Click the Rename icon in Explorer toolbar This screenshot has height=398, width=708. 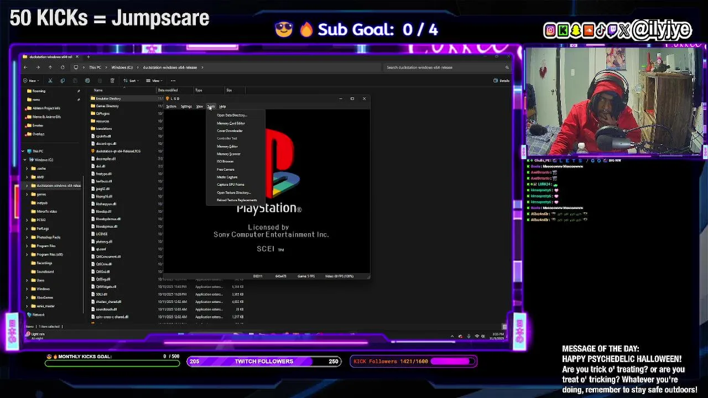87,81
